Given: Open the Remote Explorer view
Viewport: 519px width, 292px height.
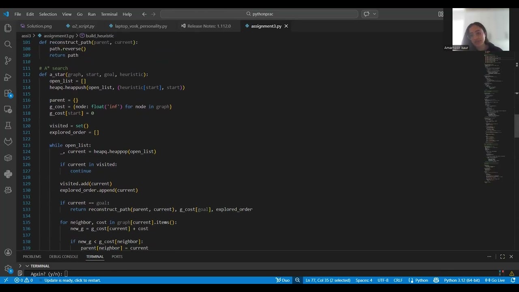Looking at the screenshot, I should [8, 109].
